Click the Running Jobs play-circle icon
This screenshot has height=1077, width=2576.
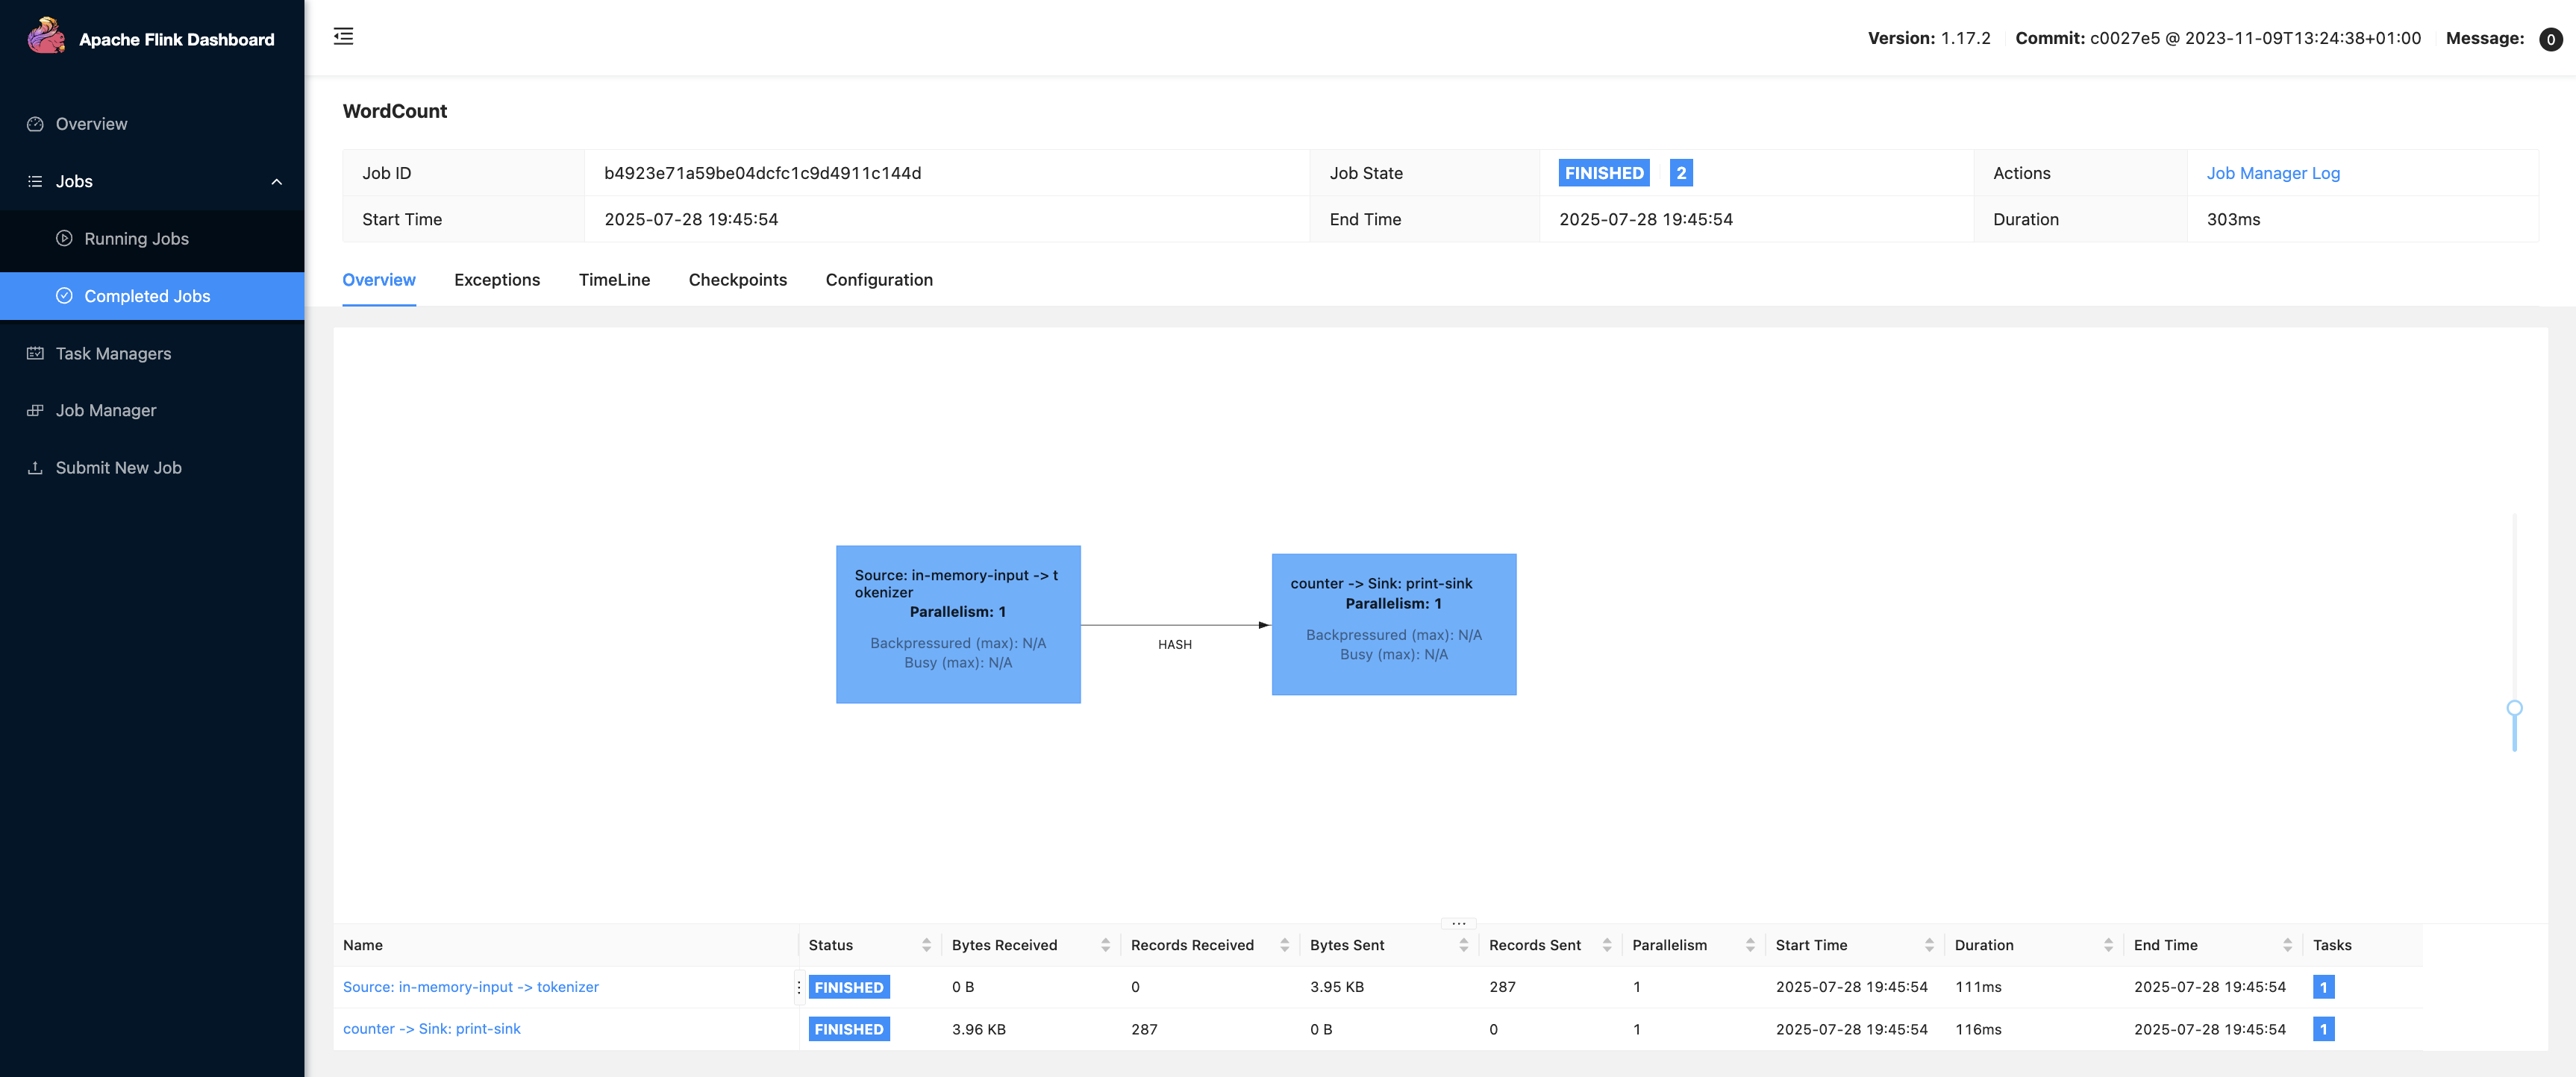64,239
